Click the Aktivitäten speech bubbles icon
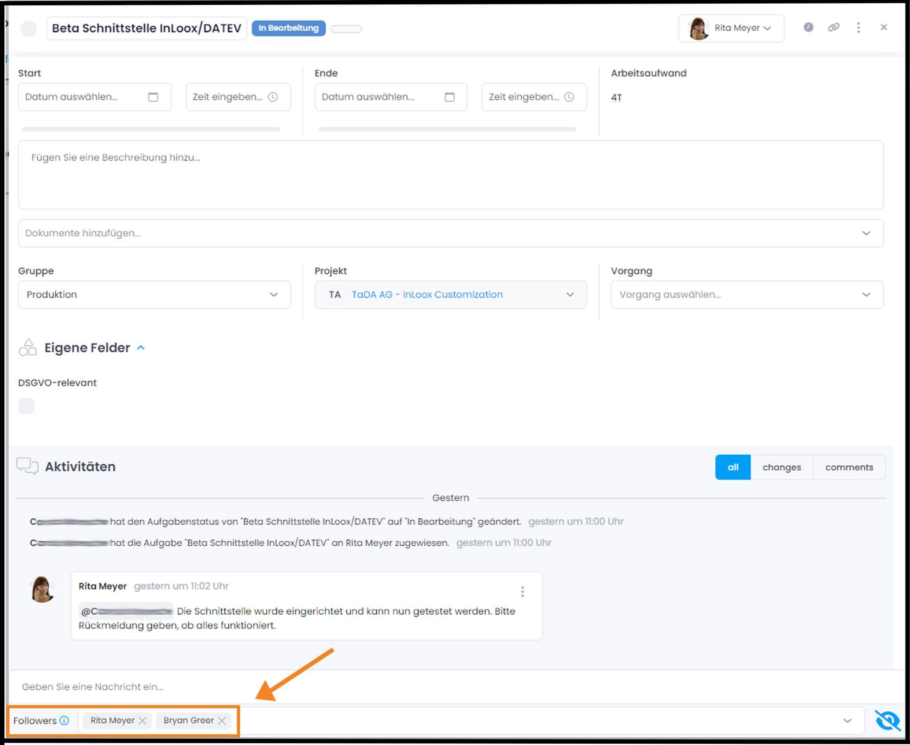Viewport: 910px width, 745px height. click(27, 466)
